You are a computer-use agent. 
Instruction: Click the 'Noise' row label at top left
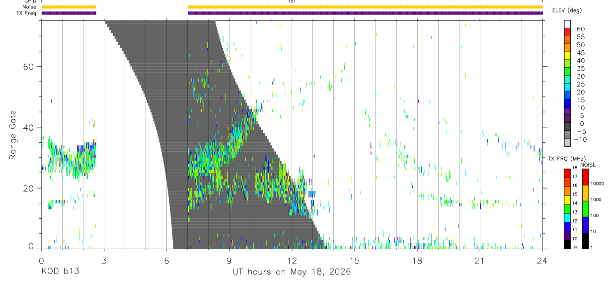coord(30,7)
